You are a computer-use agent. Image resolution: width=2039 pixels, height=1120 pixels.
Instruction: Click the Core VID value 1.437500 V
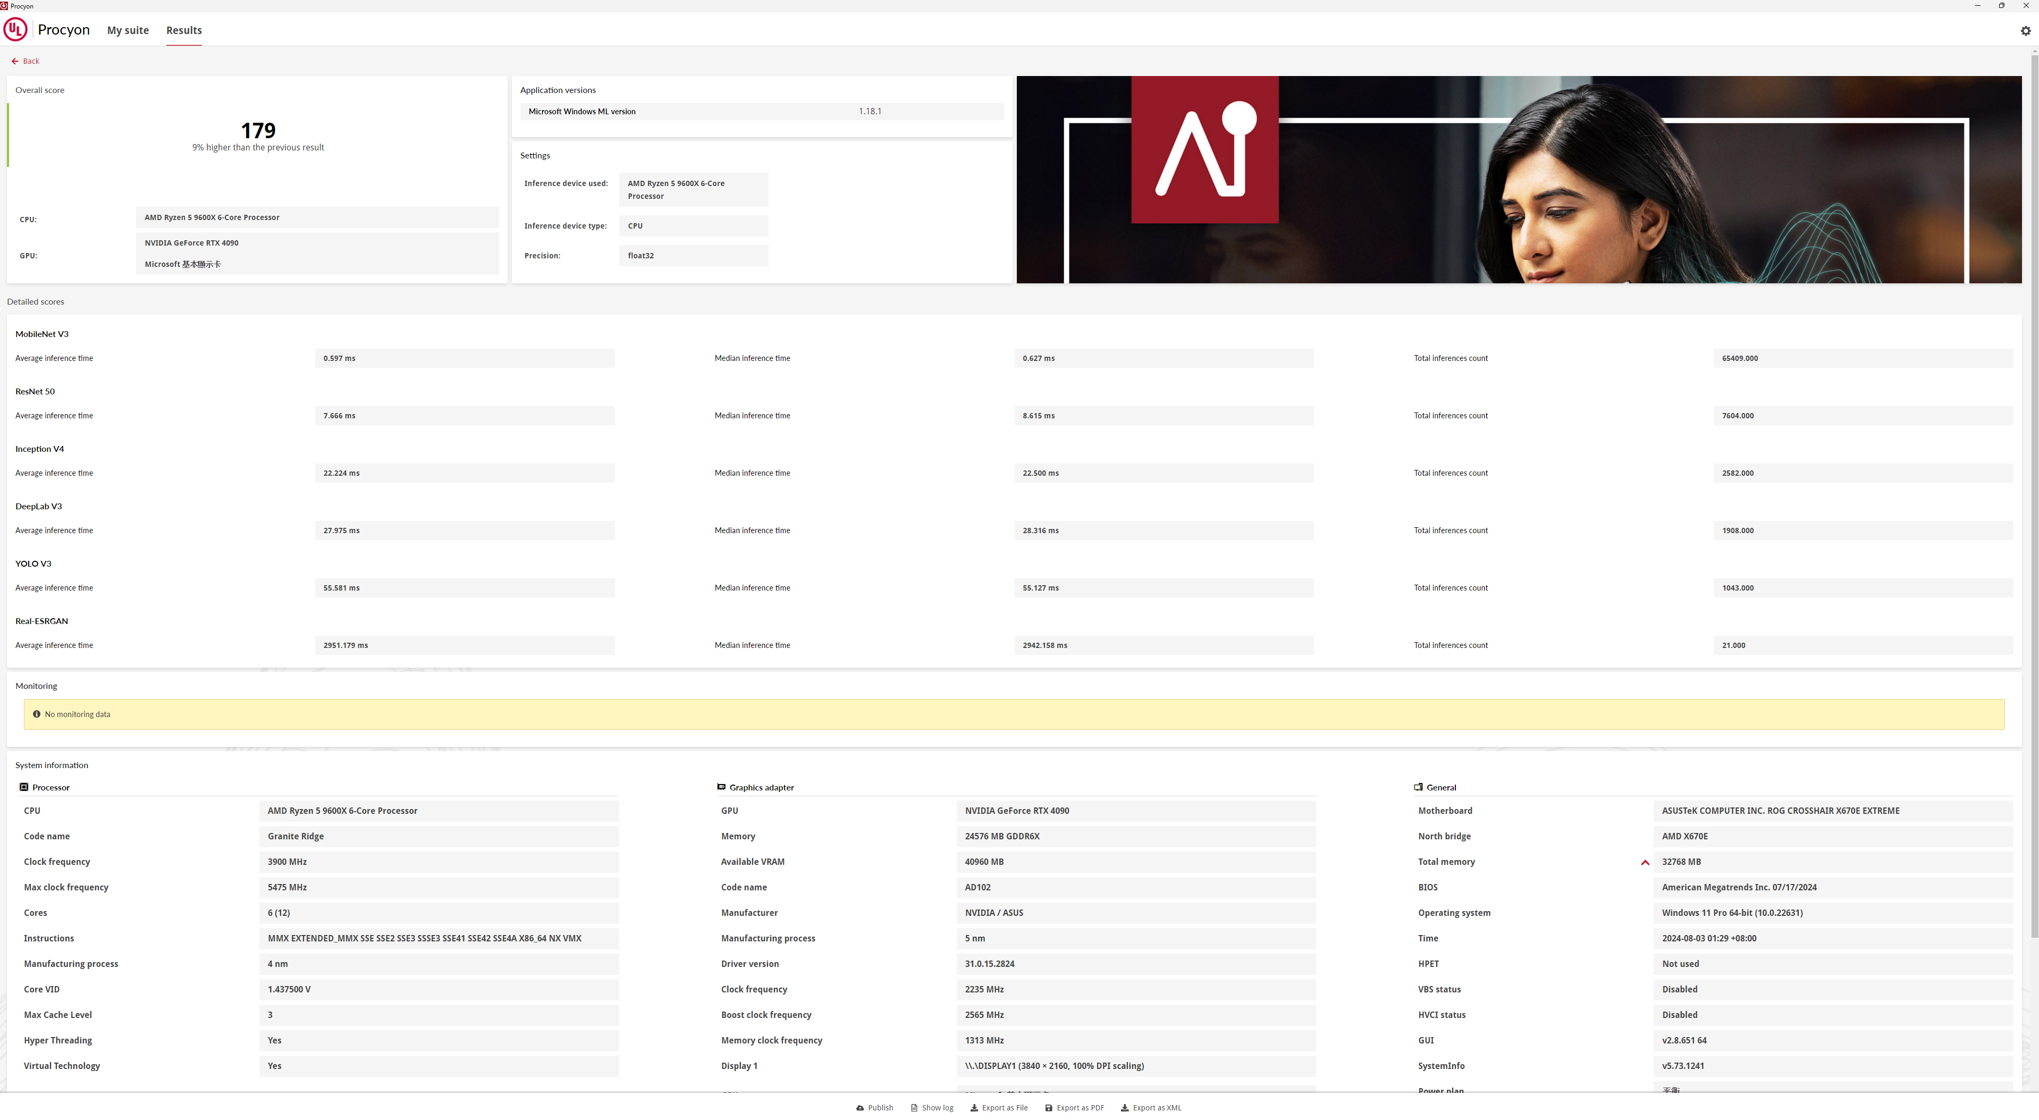click(439, 989)
